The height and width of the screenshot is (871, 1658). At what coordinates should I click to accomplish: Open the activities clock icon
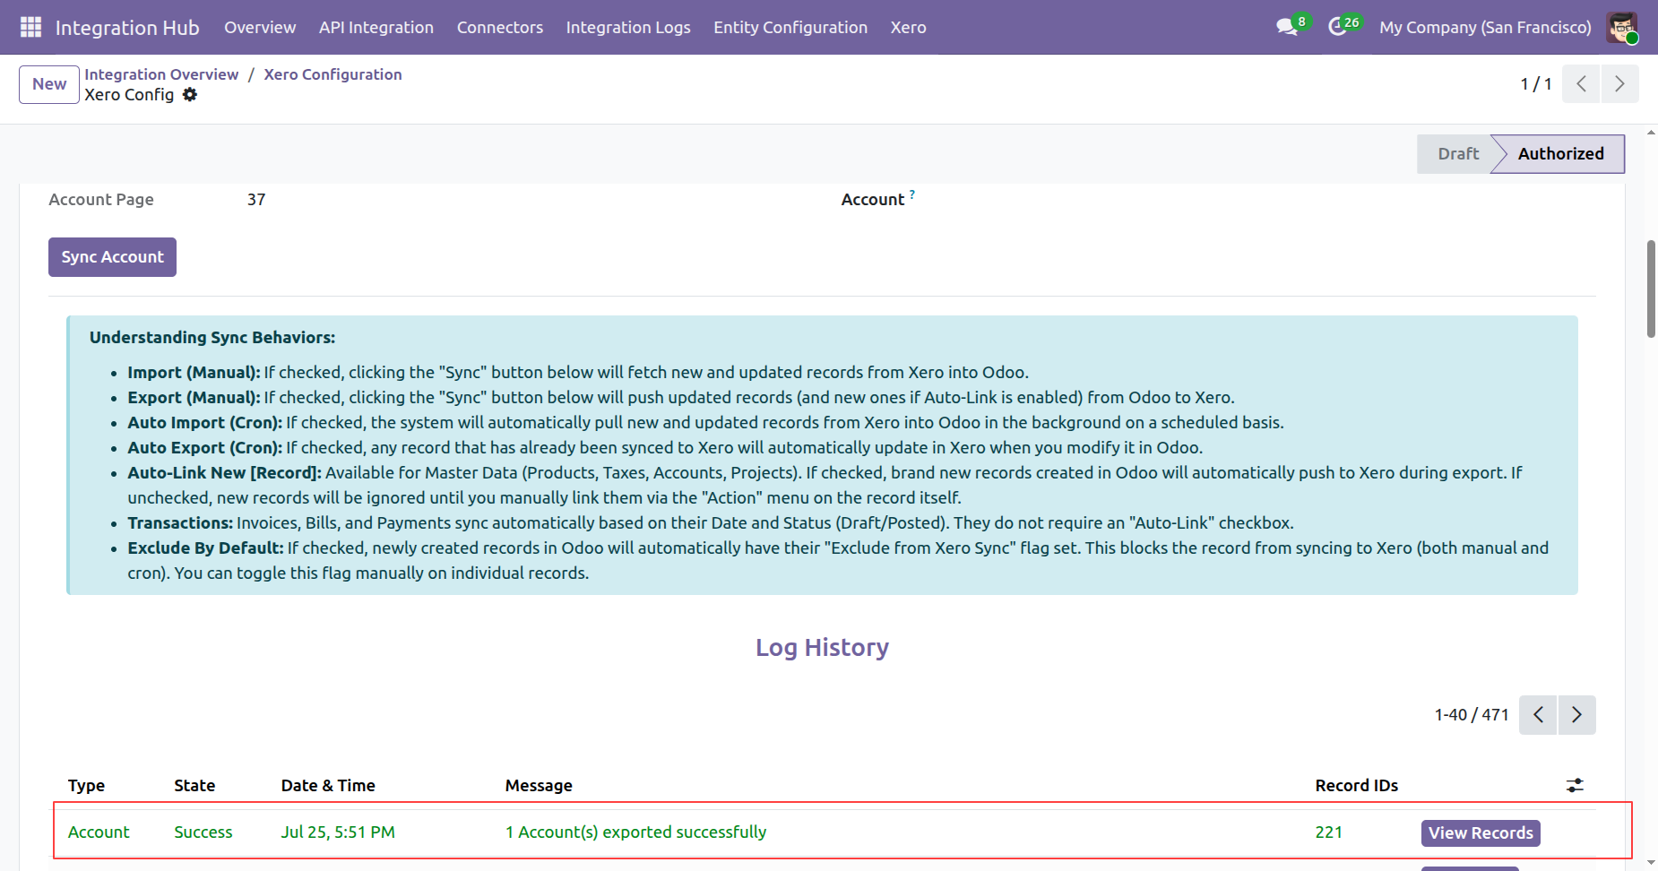(x=1338, y=27)
